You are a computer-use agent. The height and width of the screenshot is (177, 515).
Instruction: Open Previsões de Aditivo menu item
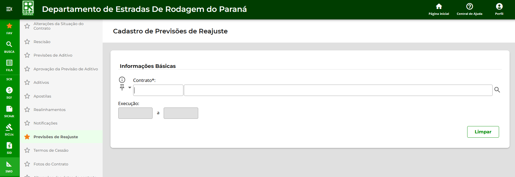click(53, 55)
